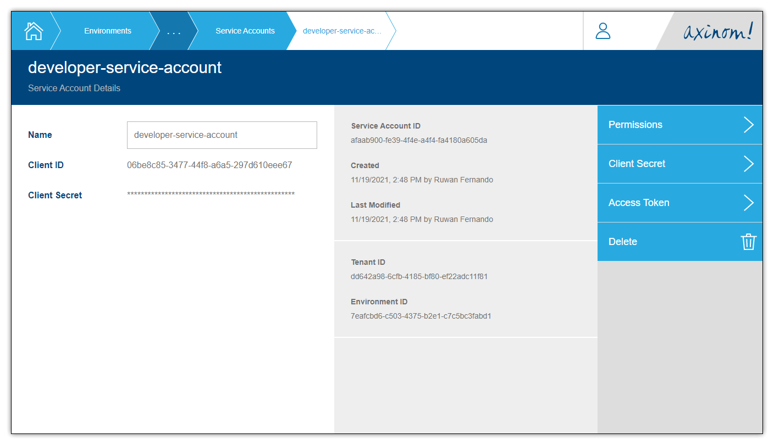Click inside the Name input field
The image size is (774, 445).
click(222, 135)
